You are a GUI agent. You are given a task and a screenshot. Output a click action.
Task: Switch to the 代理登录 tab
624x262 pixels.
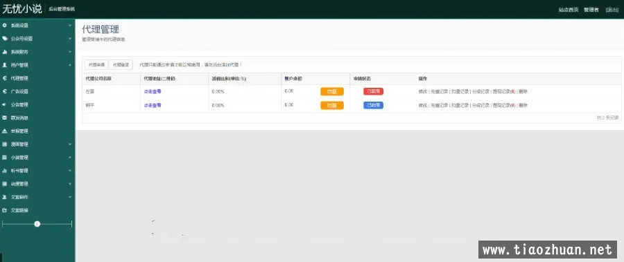(x=121, y=64)
